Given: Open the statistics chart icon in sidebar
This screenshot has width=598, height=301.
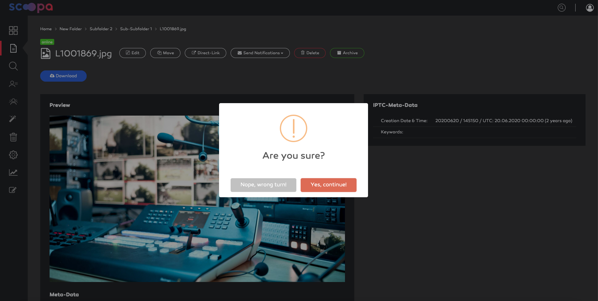Looking at the screenshot, I should (x=13, y=172).
